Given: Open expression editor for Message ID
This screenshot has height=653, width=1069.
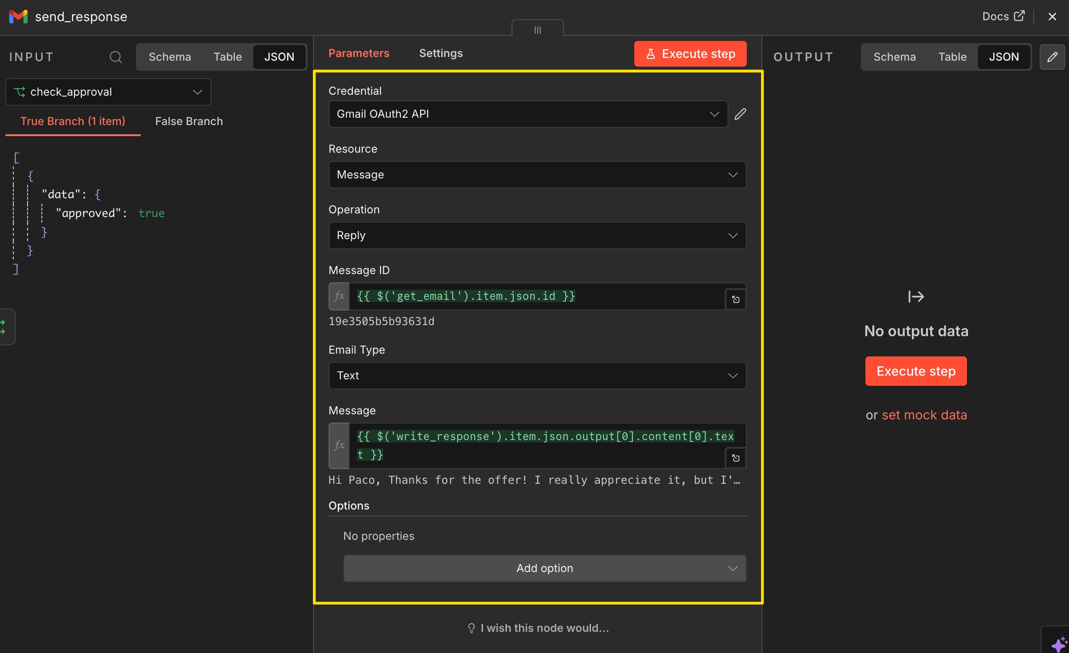Looking at the screenshot, I should pos(736,300).
